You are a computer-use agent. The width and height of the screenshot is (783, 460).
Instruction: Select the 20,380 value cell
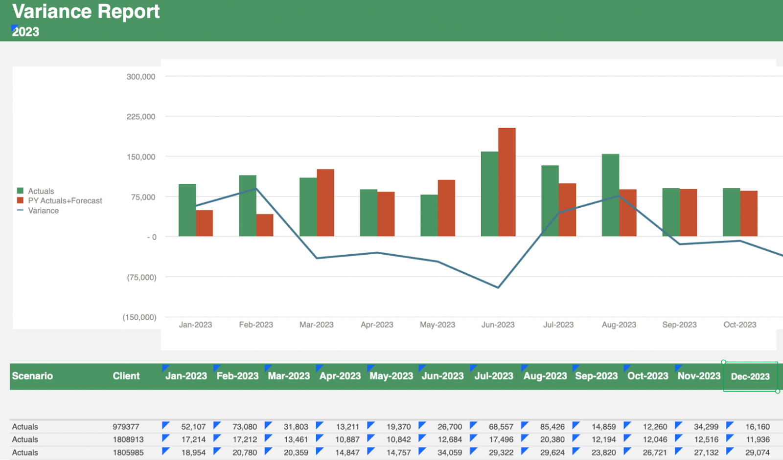click(552, 439)
